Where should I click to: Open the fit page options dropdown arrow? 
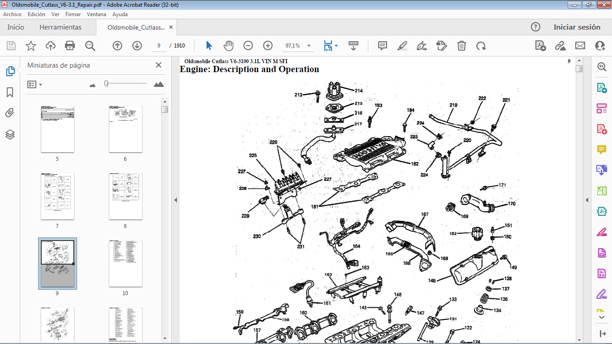pyautogui.click(x=336, y=46)
